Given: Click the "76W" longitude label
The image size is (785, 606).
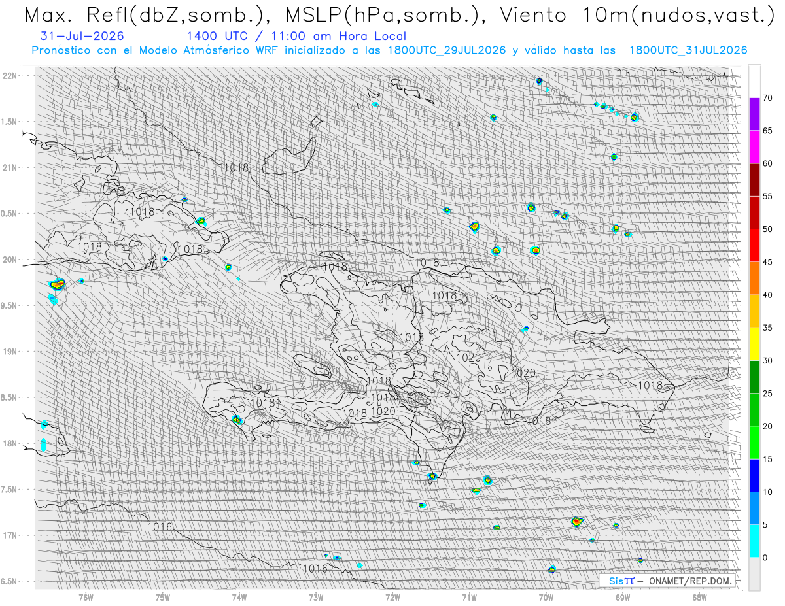Looking at the screenshot, I should [86, 596].
